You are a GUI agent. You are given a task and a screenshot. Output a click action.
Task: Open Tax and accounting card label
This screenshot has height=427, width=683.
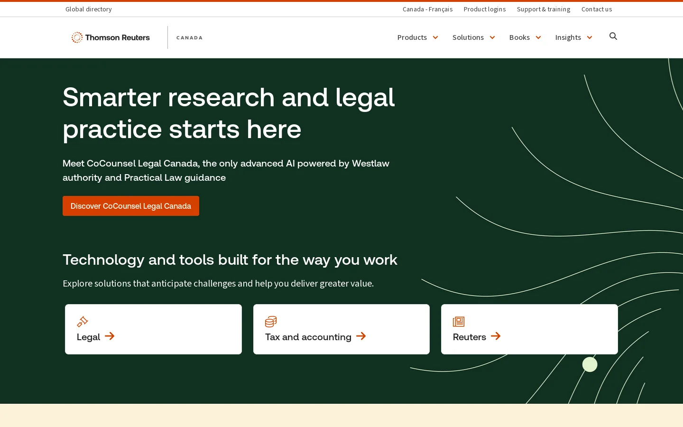308,337
